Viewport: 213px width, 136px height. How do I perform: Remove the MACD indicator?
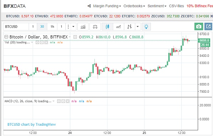(x=68, y=101)
